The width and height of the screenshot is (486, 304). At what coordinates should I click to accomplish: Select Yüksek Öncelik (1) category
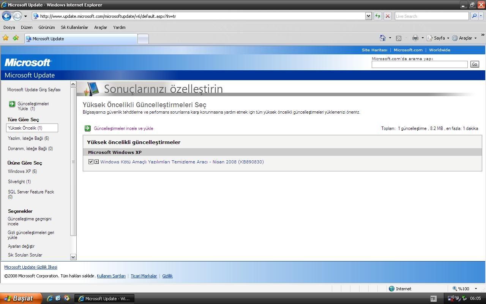point(32,128)
